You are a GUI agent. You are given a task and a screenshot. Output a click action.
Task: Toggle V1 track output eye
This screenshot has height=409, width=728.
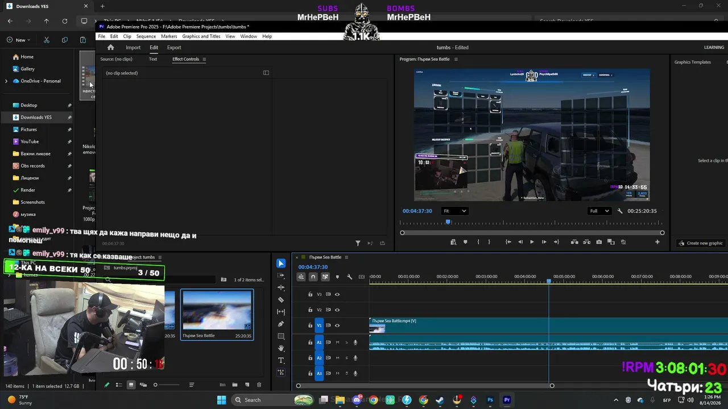[x=337, y=325]
